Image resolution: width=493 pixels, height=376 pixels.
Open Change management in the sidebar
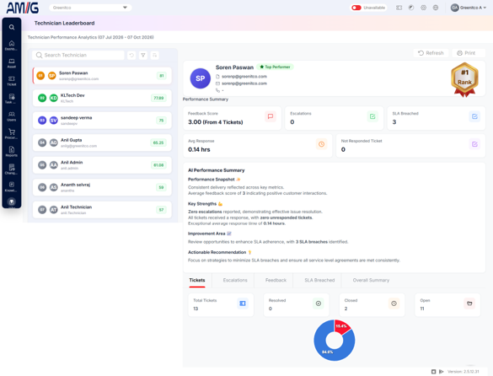pos(12,169)
